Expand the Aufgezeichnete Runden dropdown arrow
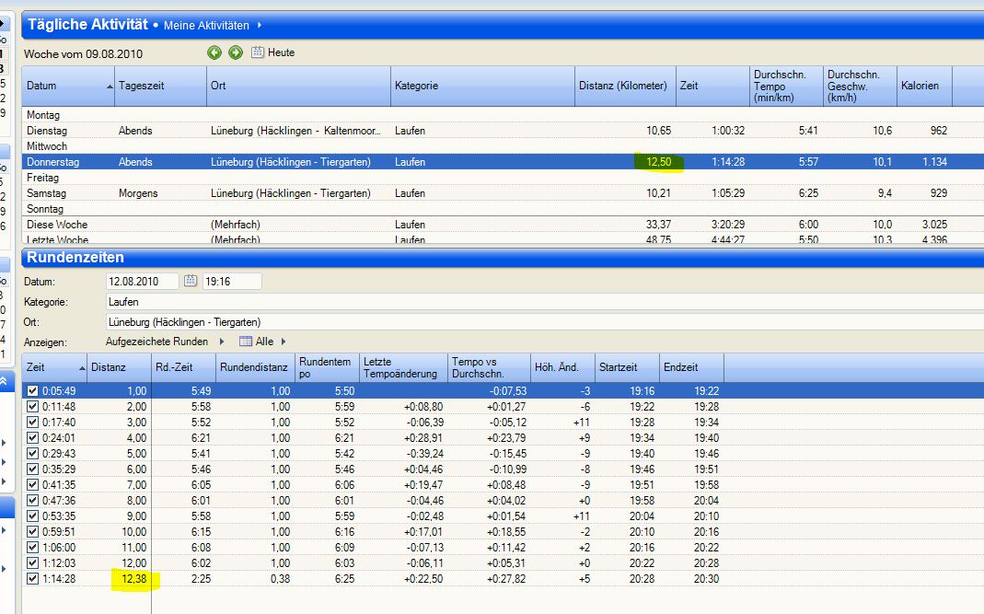This screenshot has height=614, width=984. (222, 342)
